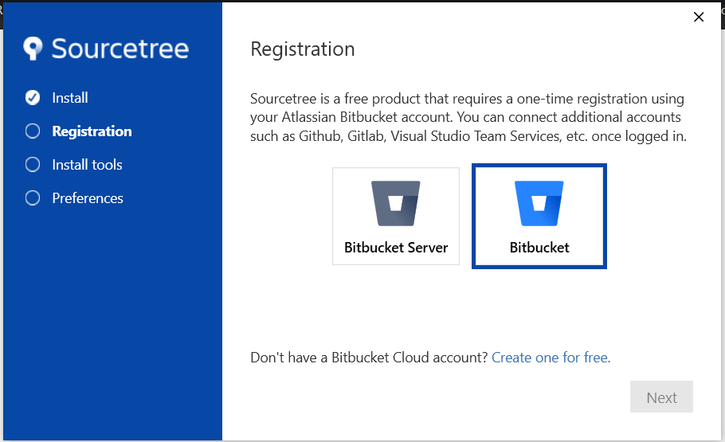
Task: Open the Registration step label
Action: pyautogui.click(x=92, y=131)
